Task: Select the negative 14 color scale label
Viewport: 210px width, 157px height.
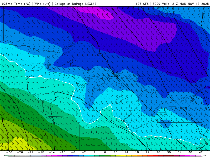Action: [52, 152]
